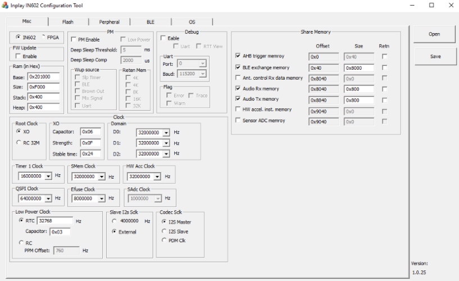
Task: Open the QSPI Clock dropdown
Action: click(48, 198)
